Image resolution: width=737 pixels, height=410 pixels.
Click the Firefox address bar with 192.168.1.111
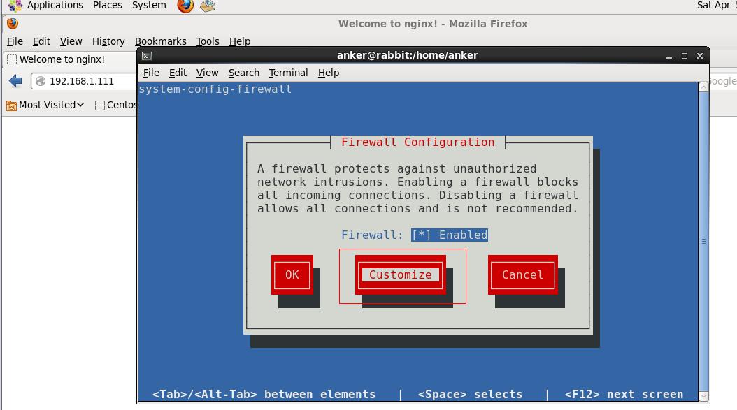85,81
